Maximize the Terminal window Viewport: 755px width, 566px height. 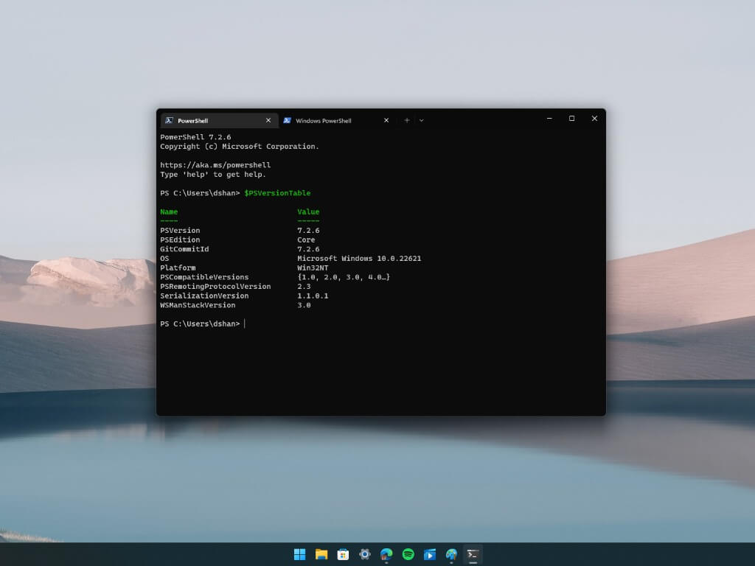pyautogui.click(x=571, y=119)
